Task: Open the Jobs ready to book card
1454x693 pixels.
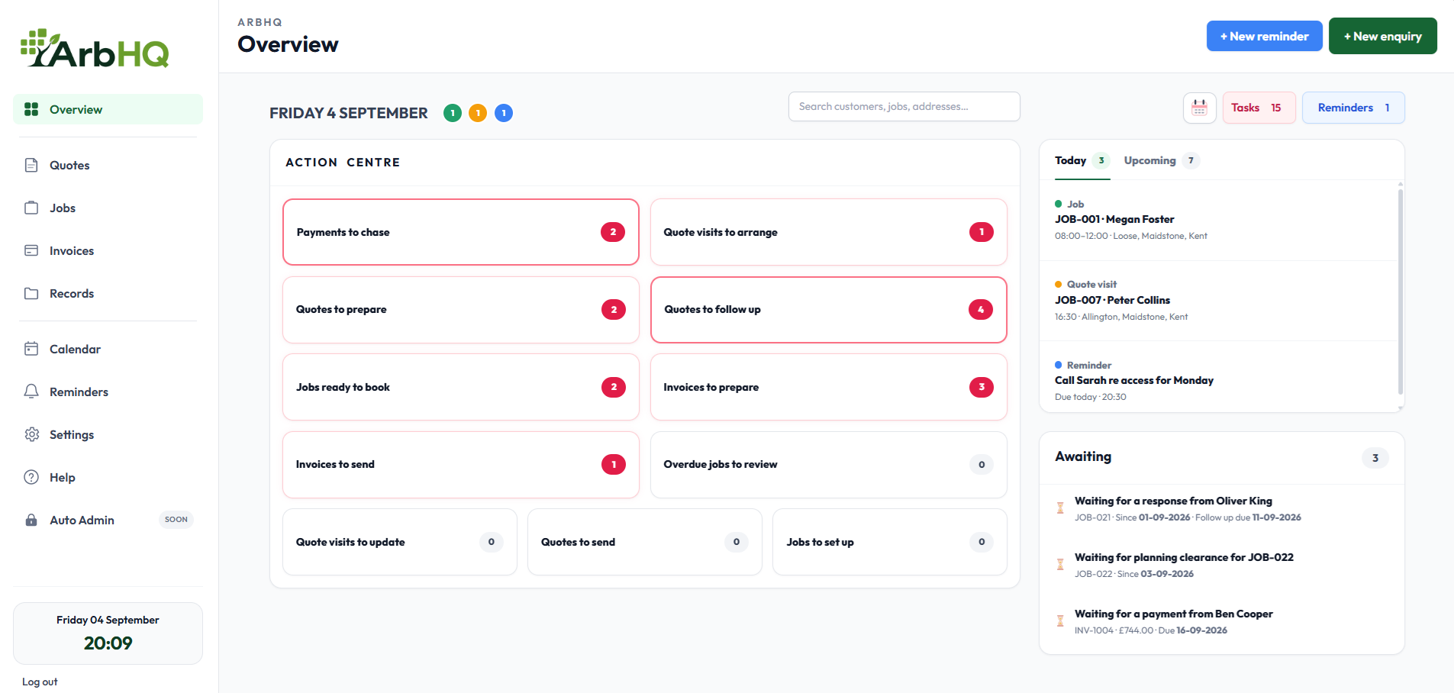Action: [461, 387]
